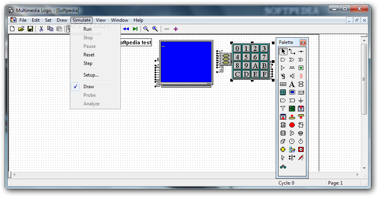Open a file with the folder icon
The image size is (379, 197).
(x=21, y=29)
